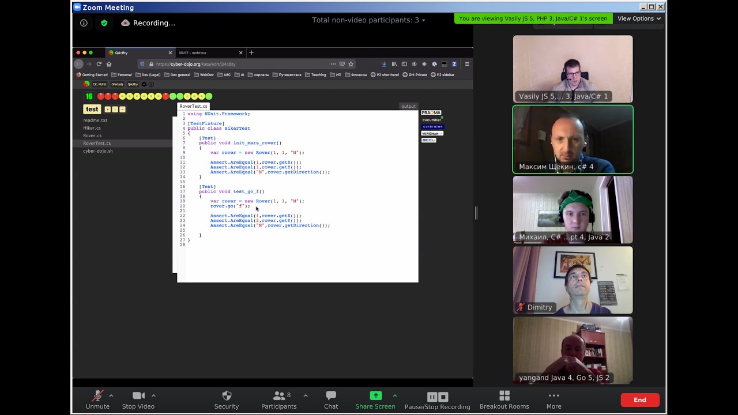Image resolution: width=738 pixels, height=415 pixels.
Task: Open the More menu in Zoom toolbar
Action: point(554,399)
